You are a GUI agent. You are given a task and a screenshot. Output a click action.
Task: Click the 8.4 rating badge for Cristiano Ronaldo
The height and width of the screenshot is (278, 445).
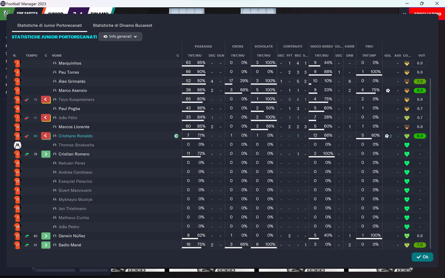420,136
